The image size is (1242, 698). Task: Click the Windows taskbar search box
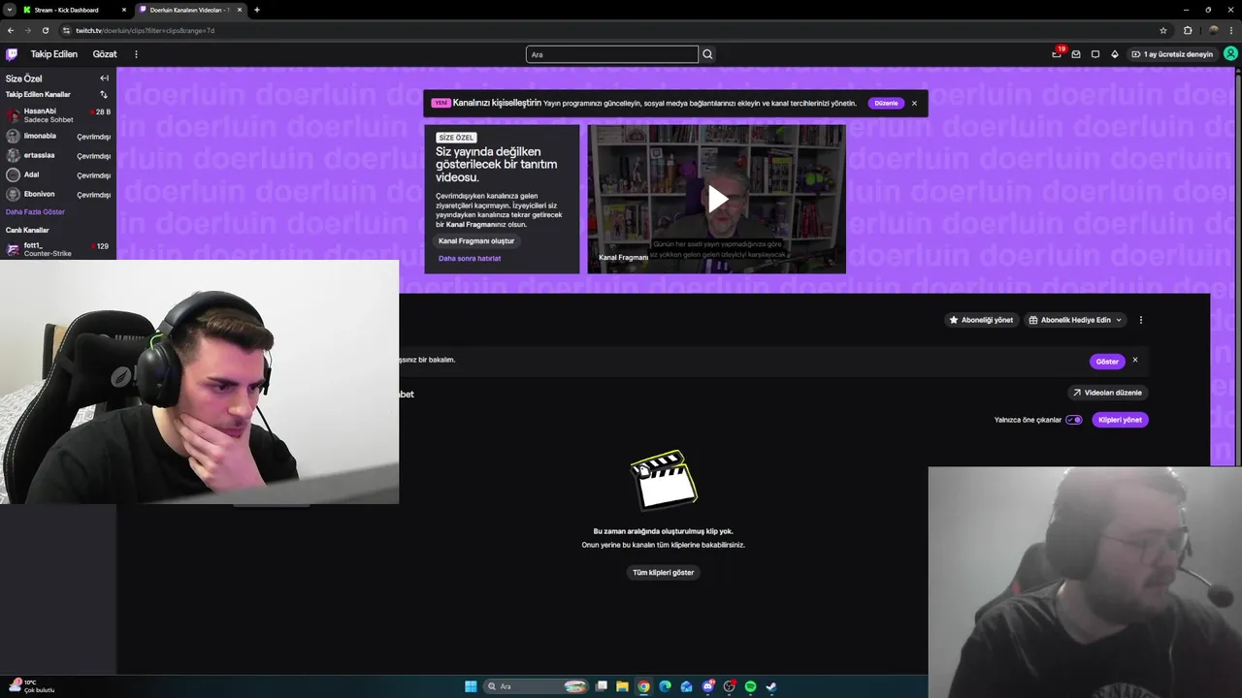point(537,686)
